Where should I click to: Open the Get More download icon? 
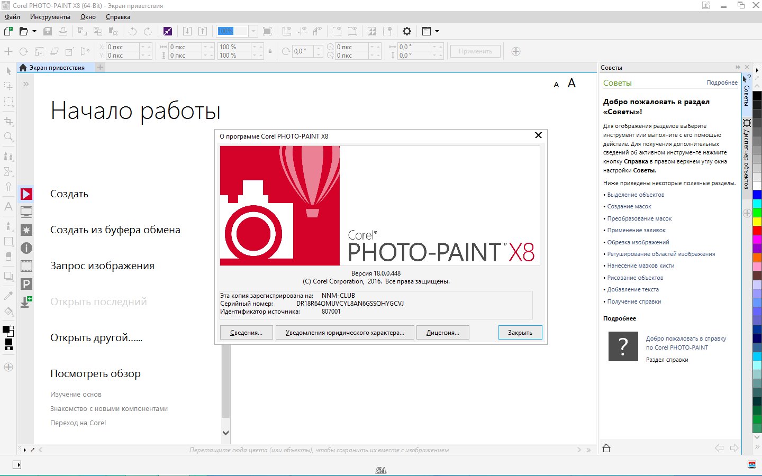tap(26, 302)
